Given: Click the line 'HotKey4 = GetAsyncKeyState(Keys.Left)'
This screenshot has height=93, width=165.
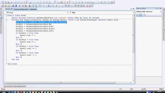Looking at the screenshot, I should point(35,31).
